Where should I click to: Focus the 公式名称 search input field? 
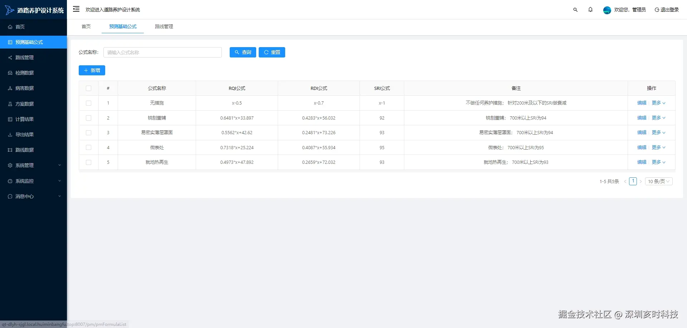(x=162, y=52)
